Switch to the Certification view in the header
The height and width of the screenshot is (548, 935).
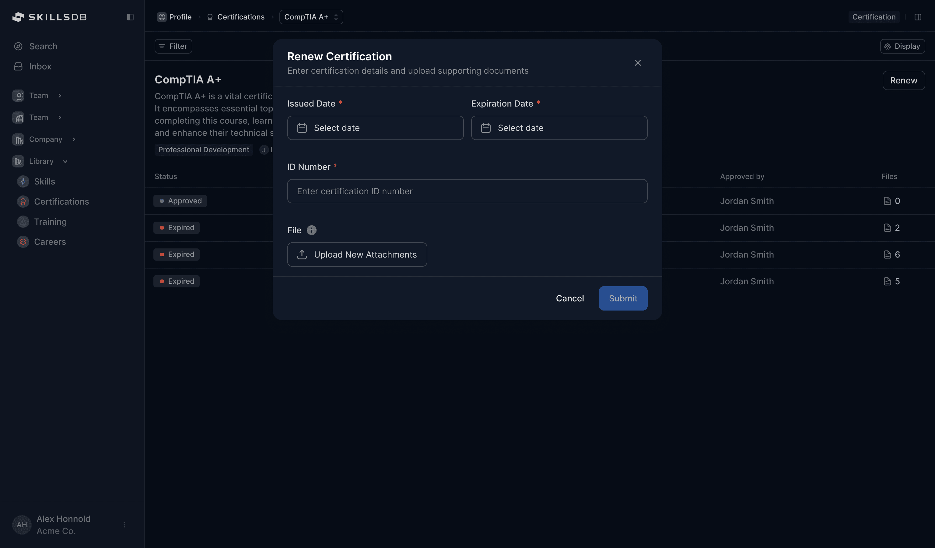point(874,17)
